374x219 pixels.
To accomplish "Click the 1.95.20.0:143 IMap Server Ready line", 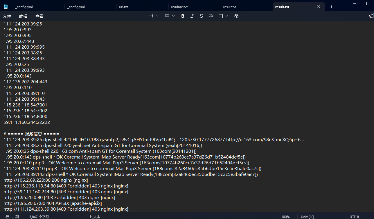I will click(125, 157).
